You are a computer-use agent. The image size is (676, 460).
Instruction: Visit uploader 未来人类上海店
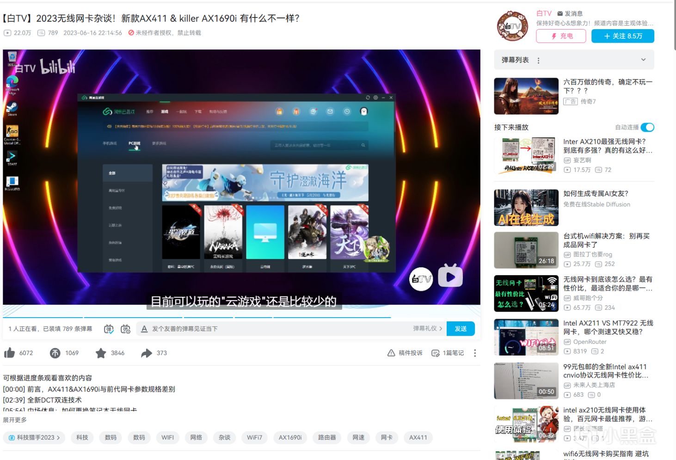point(594,385)
